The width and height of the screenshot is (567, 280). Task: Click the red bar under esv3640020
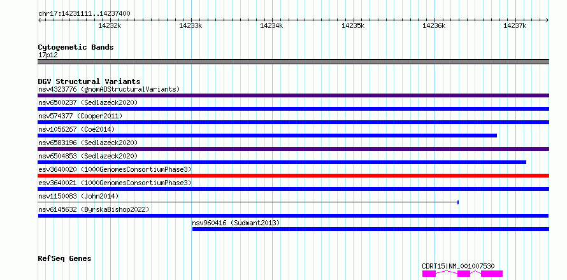tap(293, 176)
